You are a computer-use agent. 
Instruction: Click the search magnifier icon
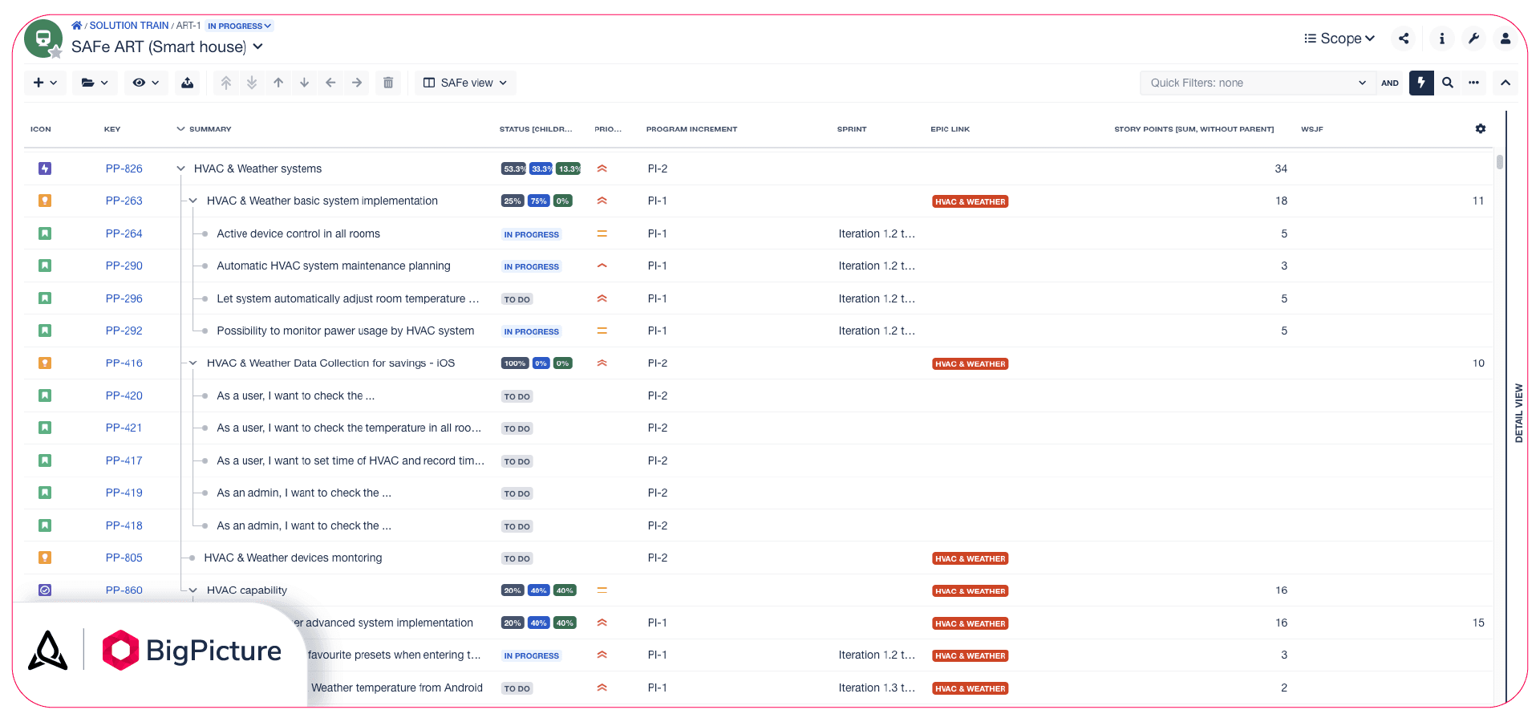(1448, 83)
